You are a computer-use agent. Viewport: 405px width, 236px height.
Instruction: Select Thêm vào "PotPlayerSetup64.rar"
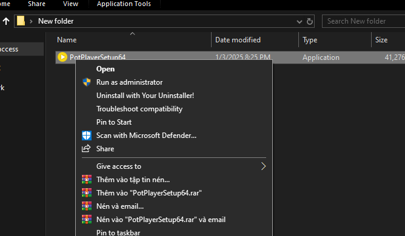pyautogui.click(x=174, y=193)
